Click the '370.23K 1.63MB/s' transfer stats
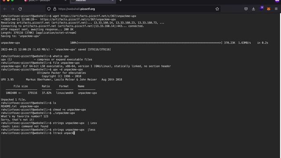 pos(238,43)
